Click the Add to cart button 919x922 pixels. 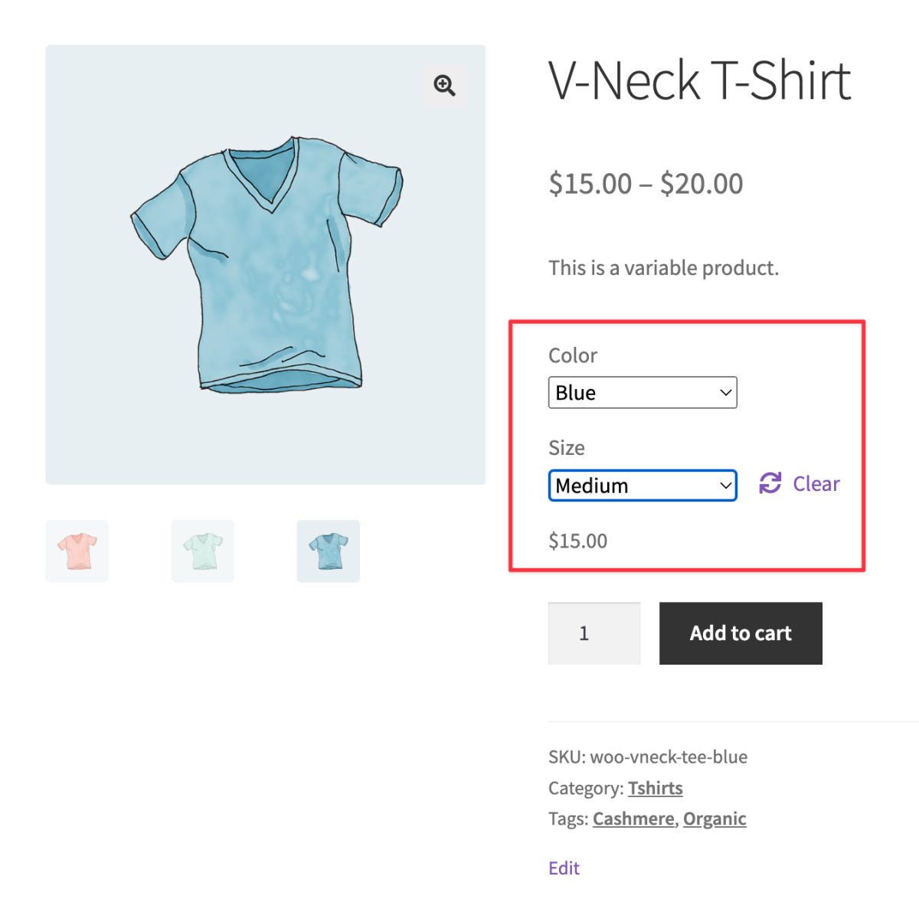click(x=740, y=633)
